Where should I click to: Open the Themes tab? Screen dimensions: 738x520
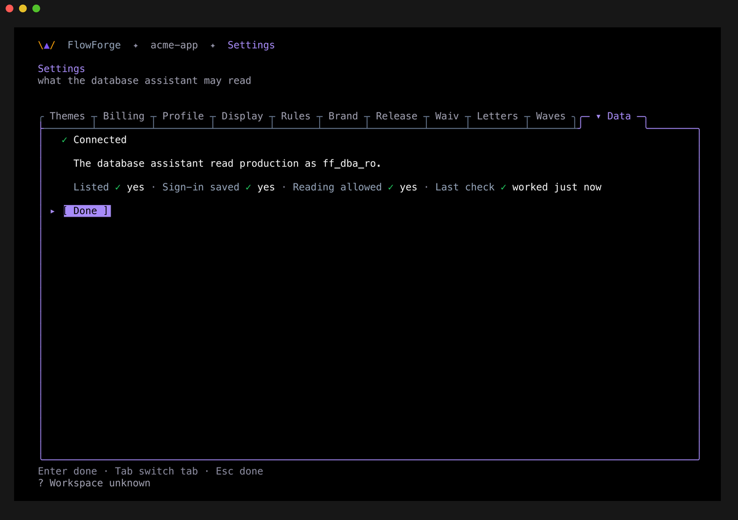(67, 116)
